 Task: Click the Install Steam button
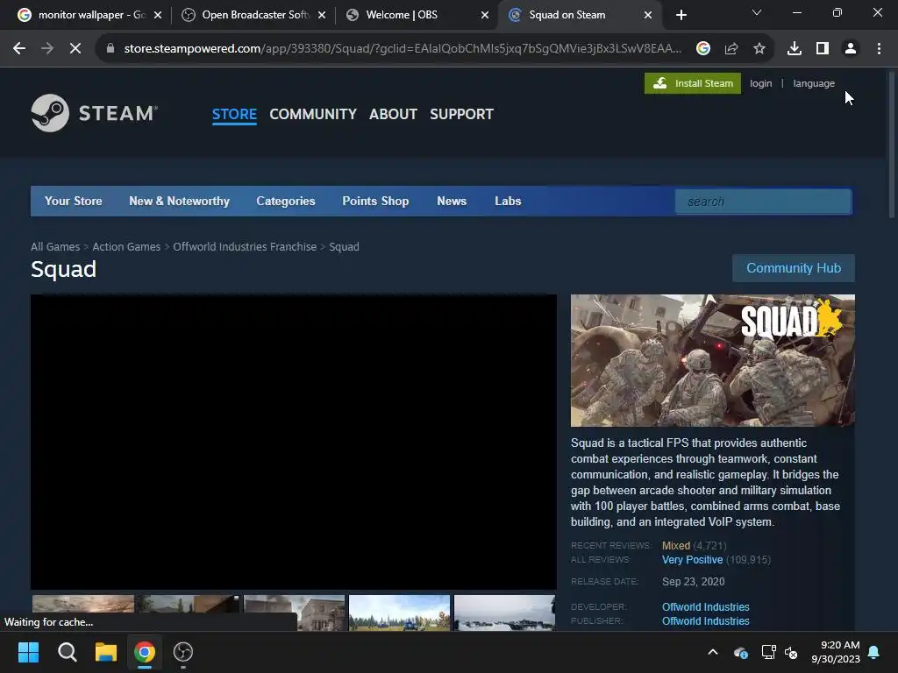[693, 83]
